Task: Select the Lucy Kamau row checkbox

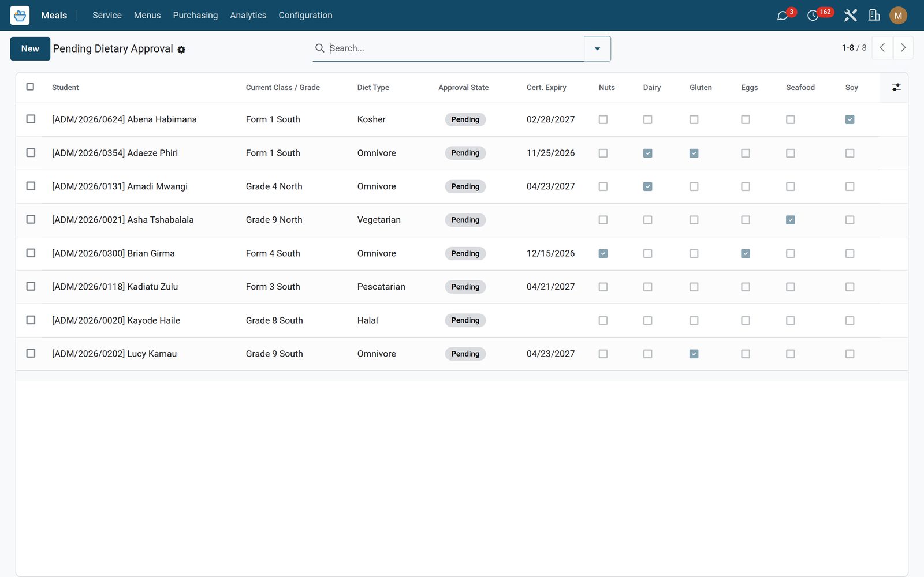Action: click(x=31, y=353)
